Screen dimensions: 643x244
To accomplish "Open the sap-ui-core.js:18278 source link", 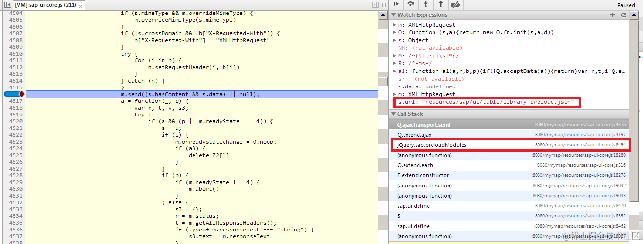I will pyautogui.click(x=580, y=175).
